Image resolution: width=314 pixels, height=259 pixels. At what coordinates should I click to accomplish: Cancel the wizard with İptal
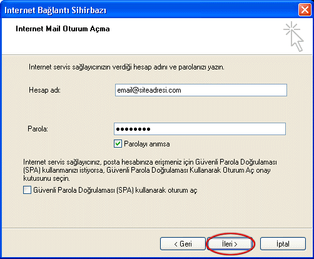(x=283, y=243)
